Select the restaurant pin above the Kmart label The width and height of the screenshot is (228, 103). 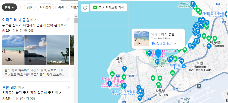(181, 61)
